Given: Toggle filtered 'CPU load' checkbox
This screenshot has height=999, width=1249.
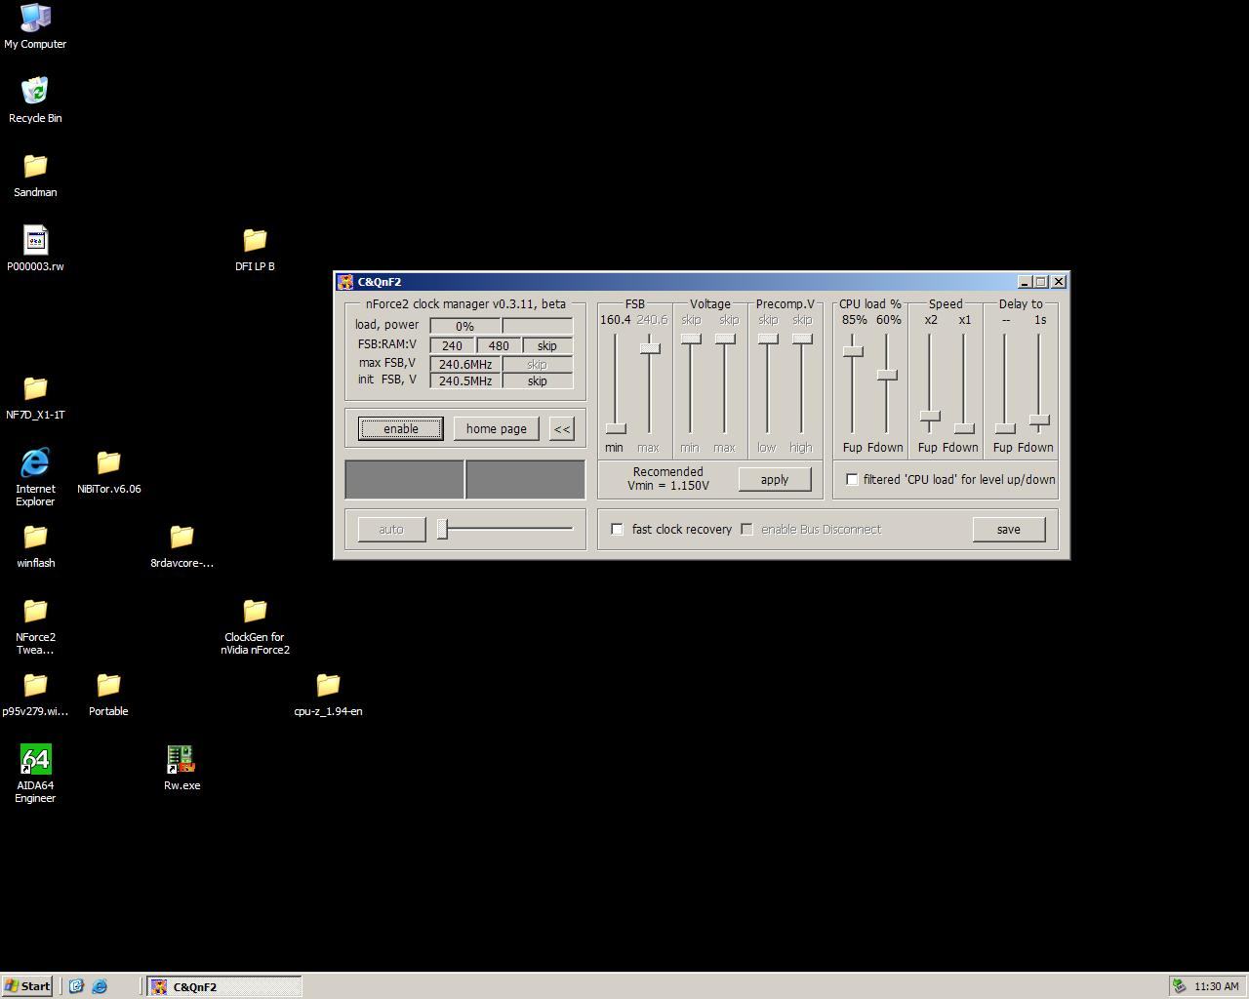Looking at the screenshot, I should point(852,479).
